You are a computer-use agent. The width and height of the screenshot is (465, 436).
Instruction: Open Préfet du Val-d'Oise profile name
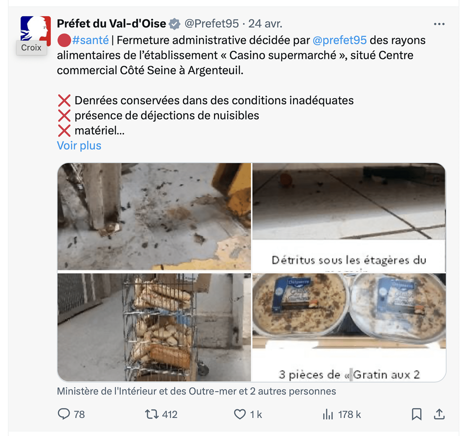pyautogui.click(x=112, y=24)
